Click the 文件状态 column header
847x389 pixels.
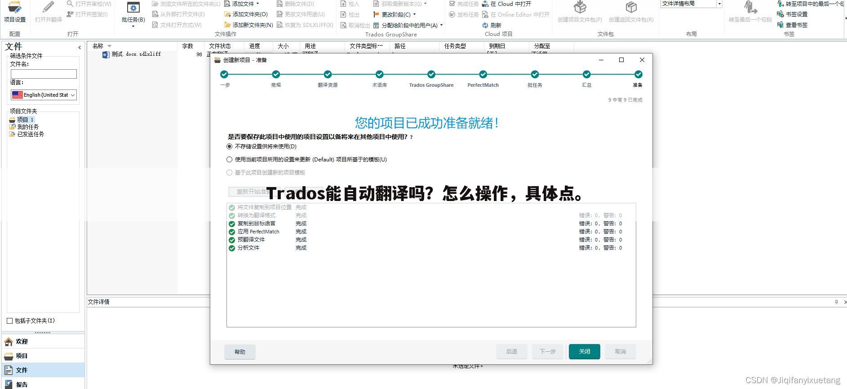tap(225, 46)
